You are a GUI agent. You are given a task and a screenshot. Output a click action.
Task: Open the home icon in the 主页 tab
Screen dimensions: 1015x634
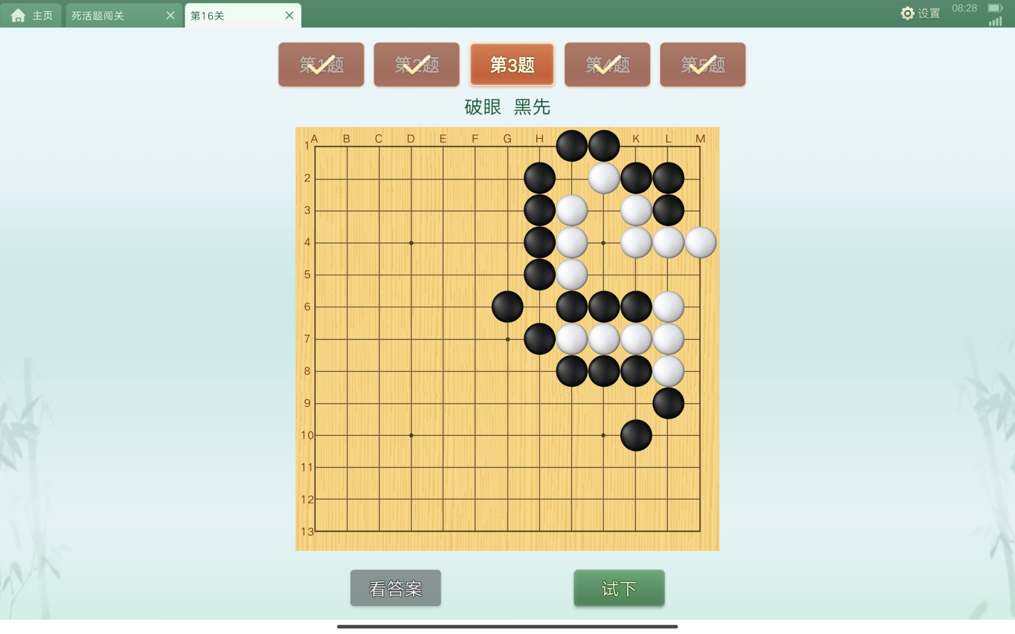tap(18, 16)
